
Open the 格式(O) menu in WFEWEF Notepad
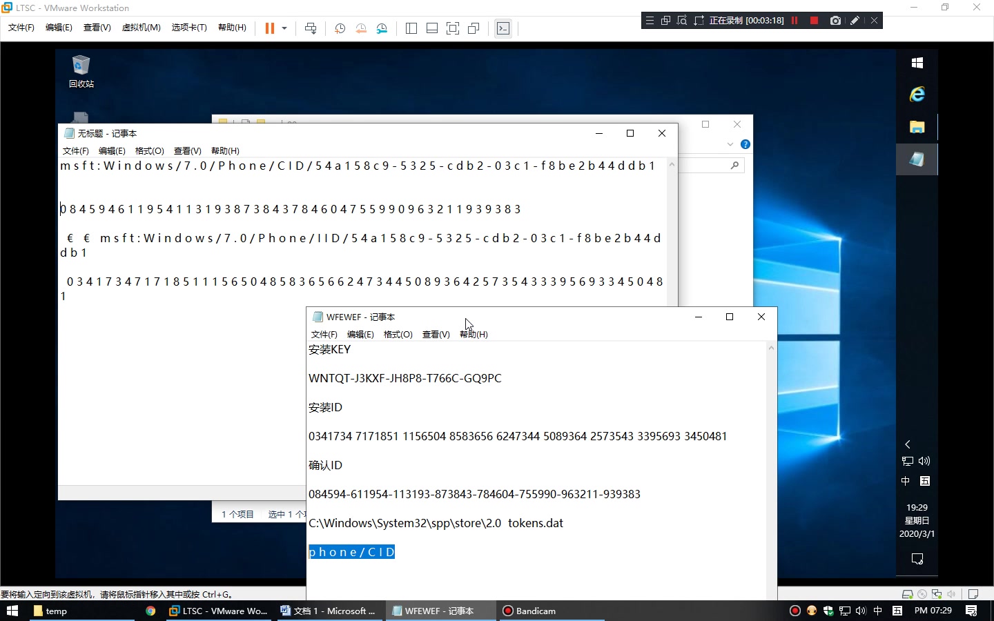(x=398, y=334)
